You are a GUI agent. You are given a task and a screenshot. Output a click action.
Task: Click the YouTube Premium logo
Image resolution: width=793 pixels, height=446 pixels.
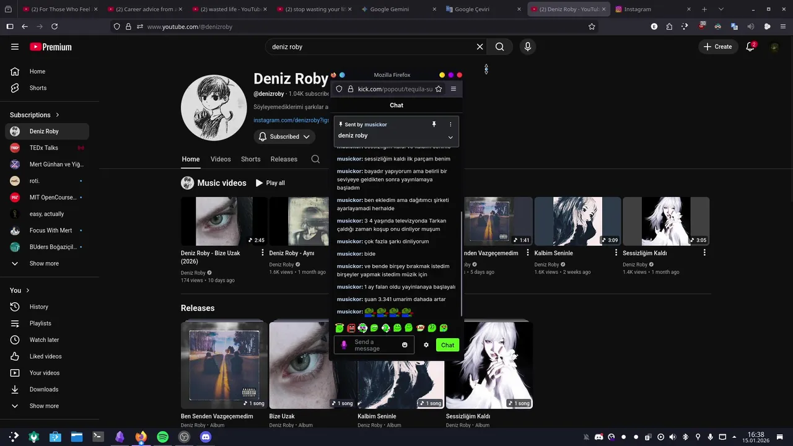click(51, 46)
